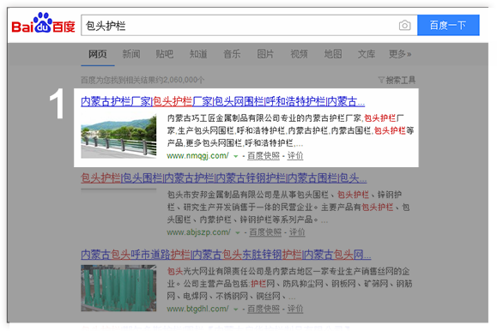
Task: Click the 搜索工具 filter funnel icon
Action: tap(381, 80)
